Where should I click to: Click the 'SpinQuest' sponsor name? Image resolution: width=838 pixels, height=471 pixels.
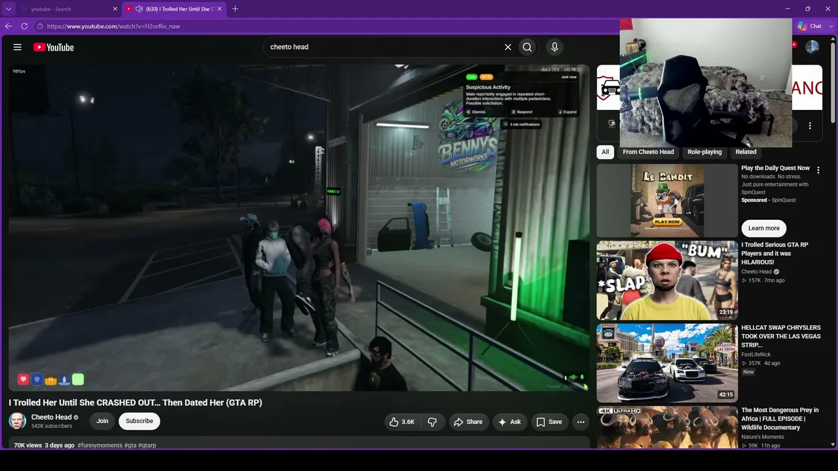click(784, 200)
